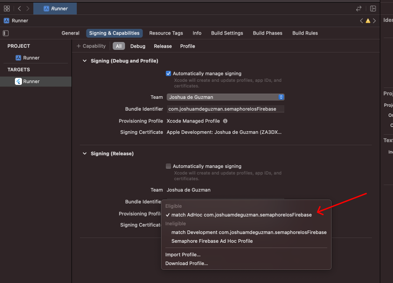This screenshot has width=393, height=283.
Task: Collapse the Signing (Release) section
Action: (x=85, y=154)
